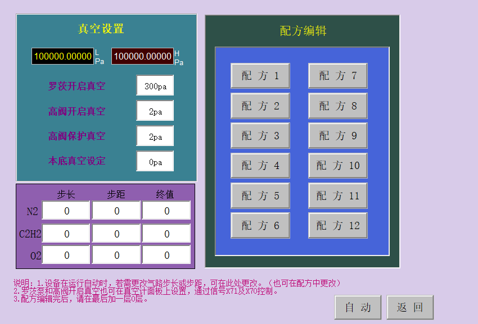Choose the 配方 12 recipe button

(337, 226)
